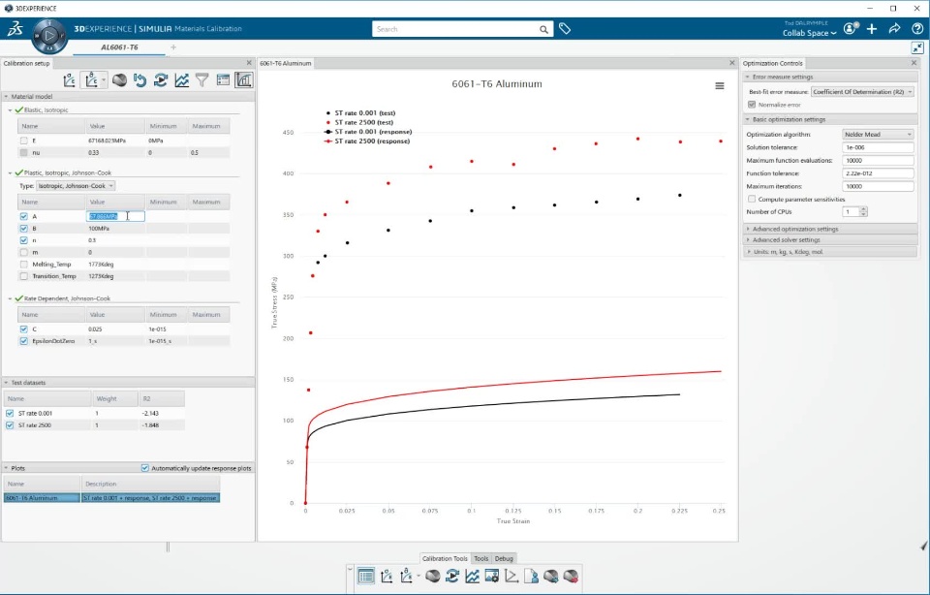
Task: Uncheck the ST rate 2500 dataset checkbox
Action: point(10,425)
